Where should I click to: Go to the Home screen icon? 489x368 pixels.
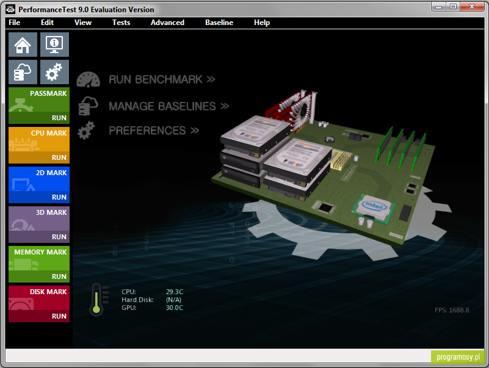click(x=23, y=45)
